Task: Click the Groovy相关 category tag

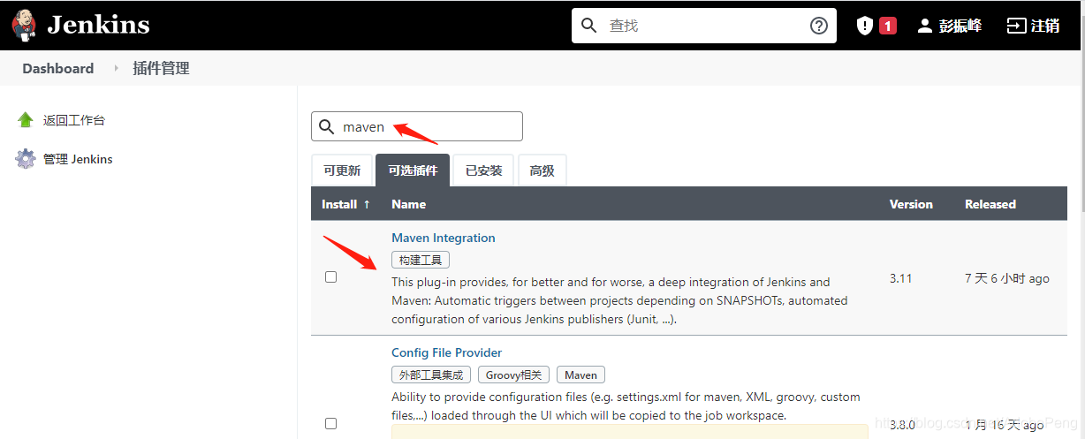Action: 514,375
